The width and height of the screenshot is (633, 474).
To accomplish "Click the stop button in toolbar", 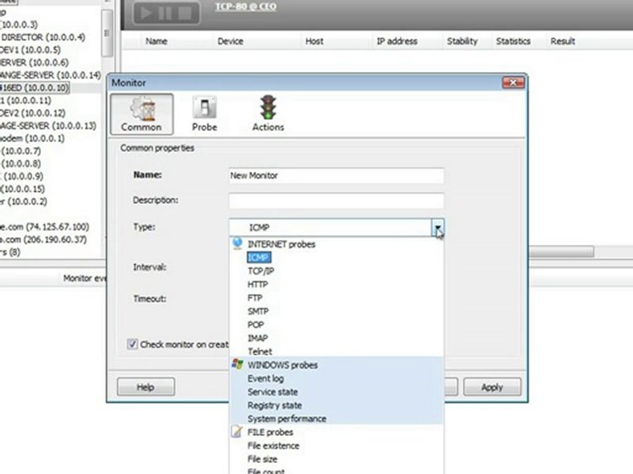I will coord(185,13).
